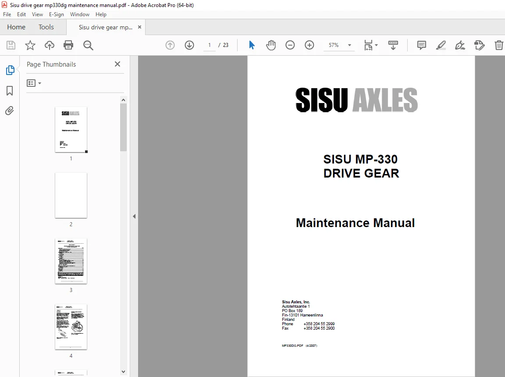The image size is (505, 377).
Task: Select page 4 thumbnail
Action: (71, 327)
